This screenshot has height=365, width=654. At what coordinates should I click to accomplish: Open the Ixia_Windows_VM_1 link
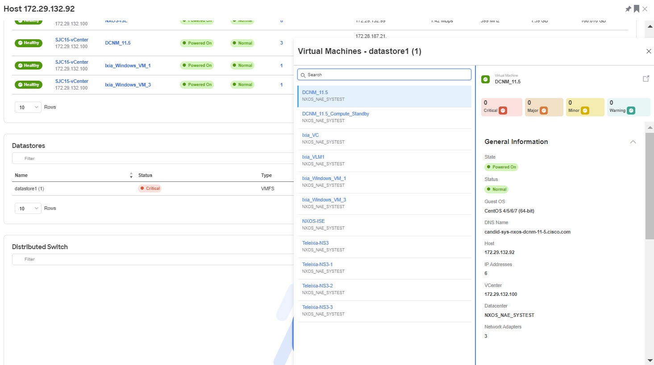pyautogui.click(x=128, y=66)
